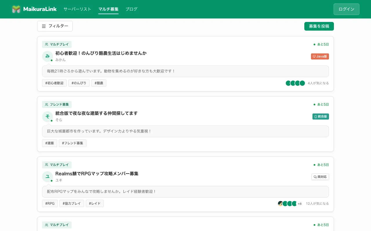Screen dimensions: 371x231
Task: Click the author name そら
Action: (59, 120)
